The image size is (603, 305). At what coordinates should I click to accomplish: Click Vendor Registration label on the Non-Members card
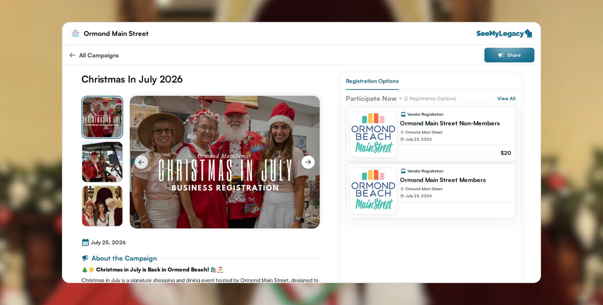tap(425, 114)
